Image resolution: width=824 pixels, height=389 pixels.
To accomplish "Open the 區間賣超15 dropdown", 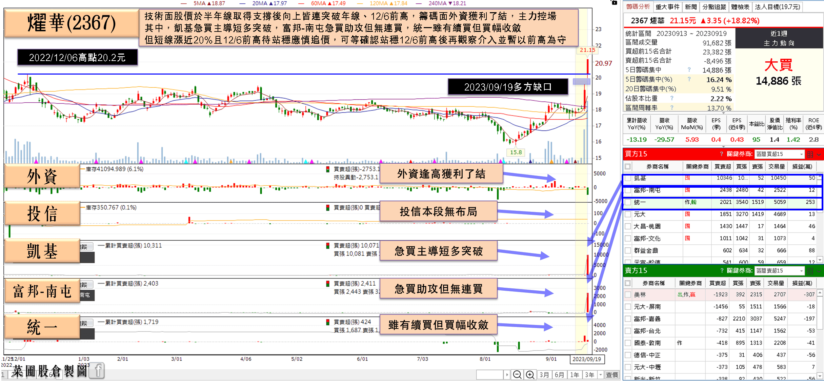I will (x=780, y=271).
